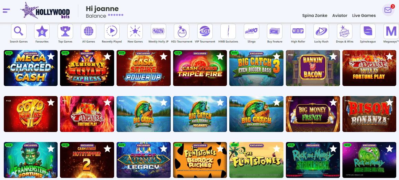This screenshot has height=180, width=399.
Task: Go to Live Games
Action: click(x=364, y=16)
